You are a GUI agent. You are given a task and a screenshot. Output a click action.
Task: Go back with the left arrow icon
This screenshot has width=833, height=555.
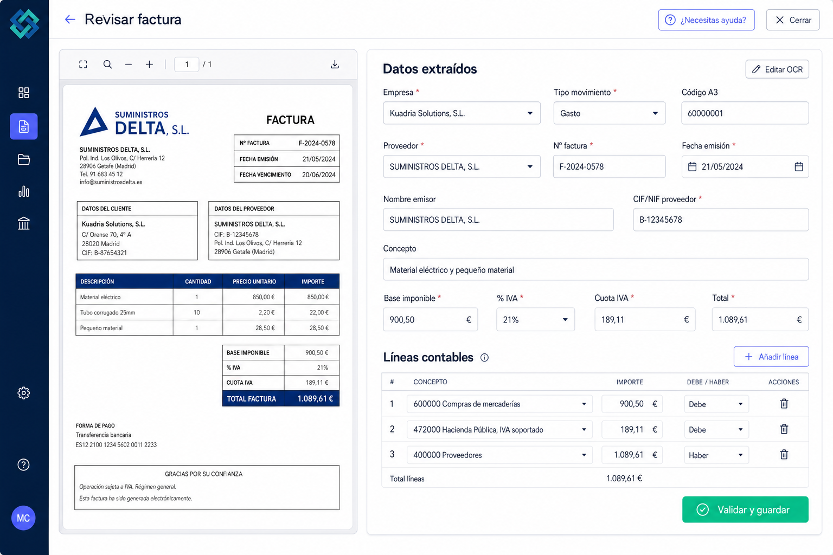coord(70,20)
